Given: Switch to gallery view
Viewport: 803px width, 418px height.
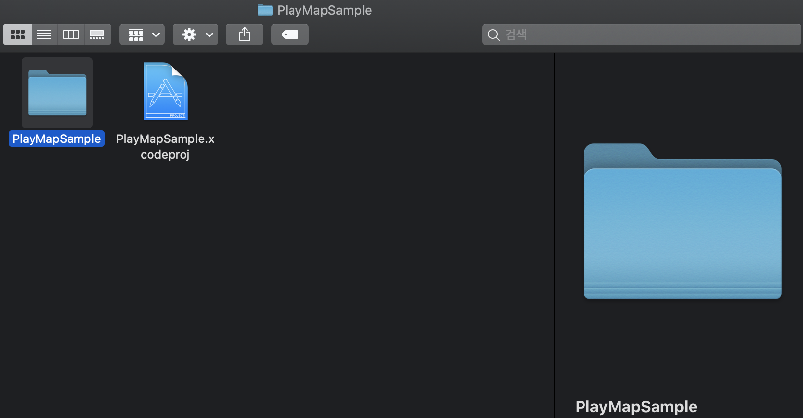Looking at the screenshot, I should pos(97,35).
